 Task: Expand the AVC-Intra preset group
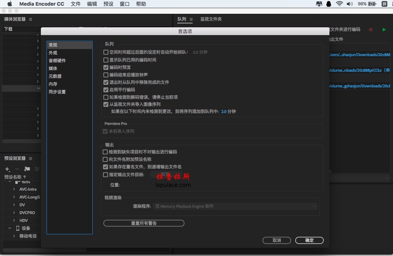pyautogui.click(x=14, y=189)
